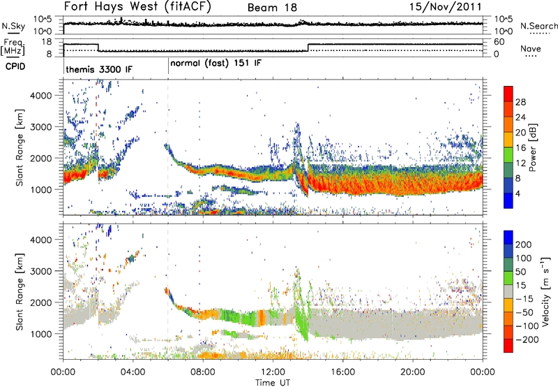Viewport: 558px width, 387px height.
Task: Click the Velocity panel's 'Slant Range [km]' label
Action: (20, 292)
